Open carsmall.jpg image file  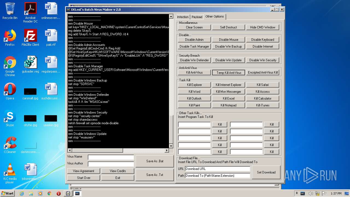30,93
